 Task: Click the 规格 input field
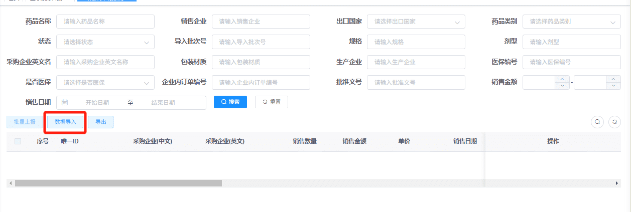(x=416, y=42)
